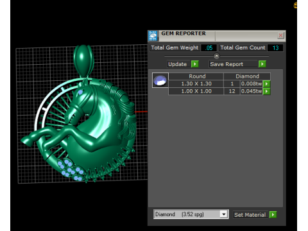Image resolution: width=308 pixels, height=231 pixels.
Task: Select the 1.30 X 1.30 size row
Action: click(196, 83)
